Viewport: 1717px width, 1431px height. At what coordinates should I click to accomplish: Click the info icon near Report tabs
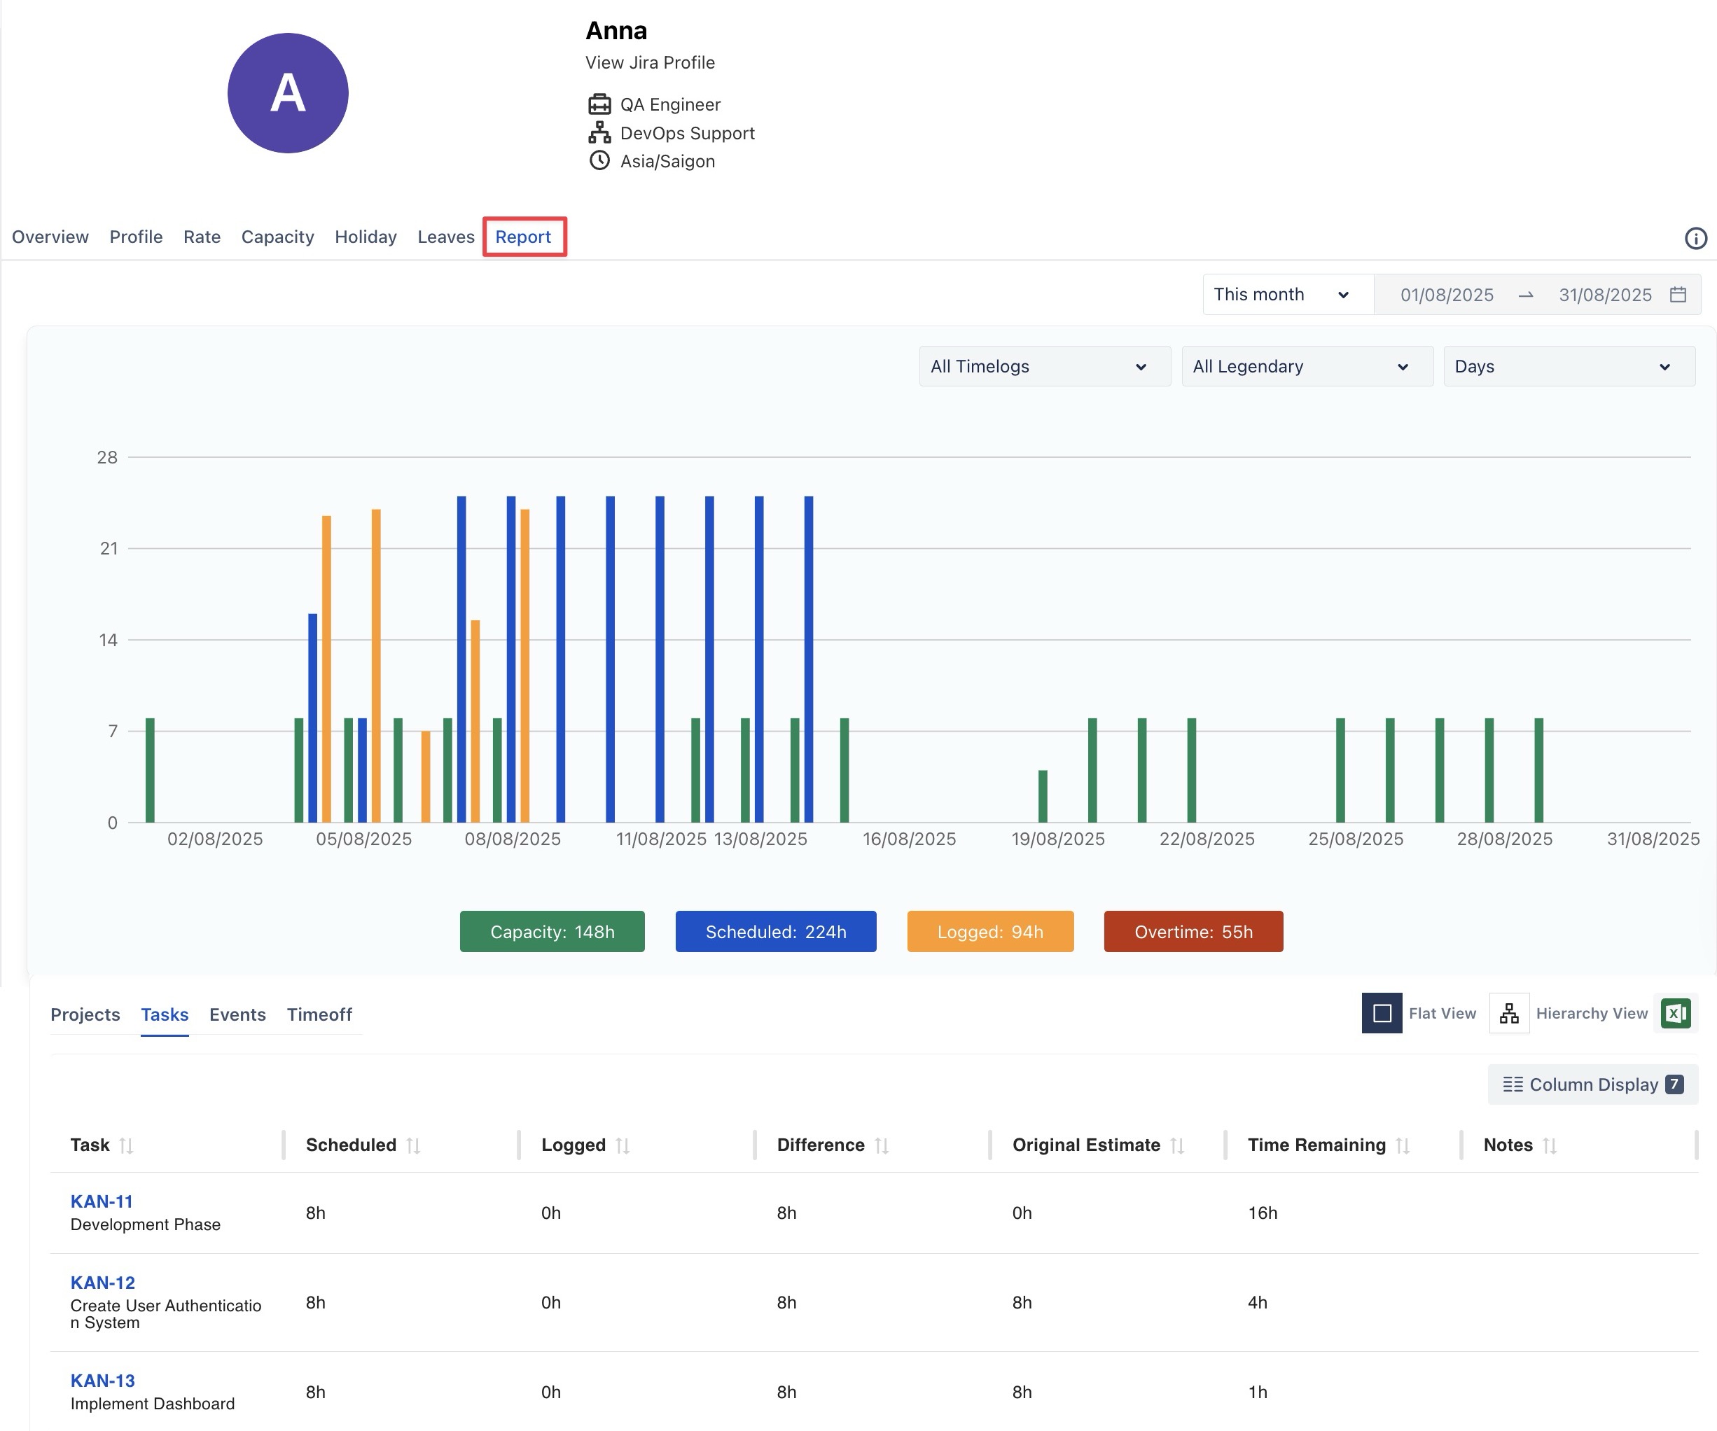1695,238
